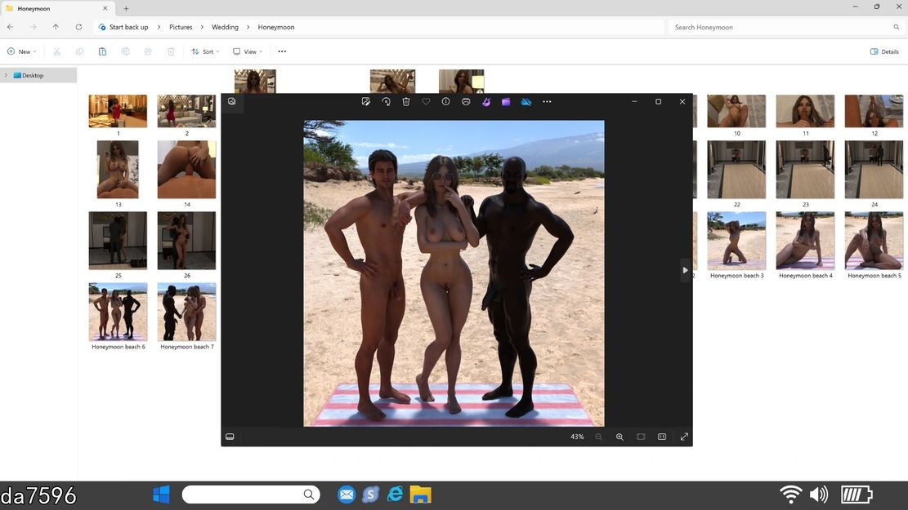Viewport: 908px width, 510px height.
Task: Print the photo via the printer icon
Action: click(x=466, y=102)
